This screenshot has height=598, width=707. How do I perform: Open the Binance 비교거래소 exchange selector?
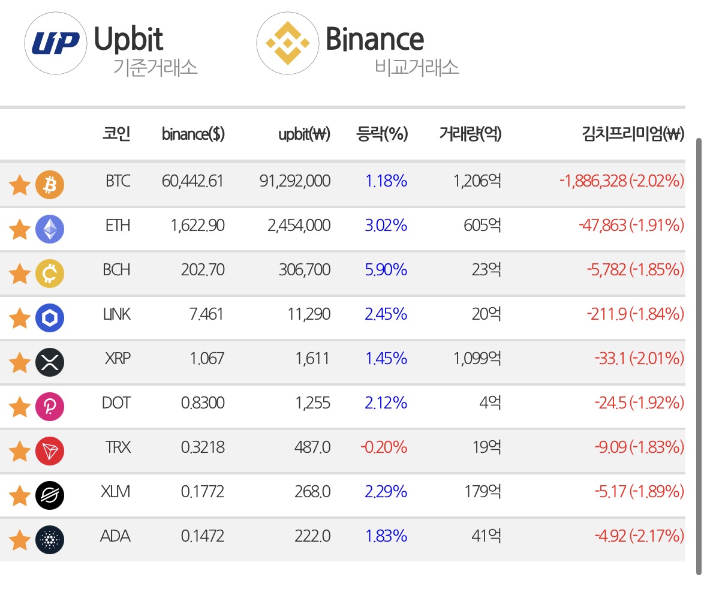359,44
